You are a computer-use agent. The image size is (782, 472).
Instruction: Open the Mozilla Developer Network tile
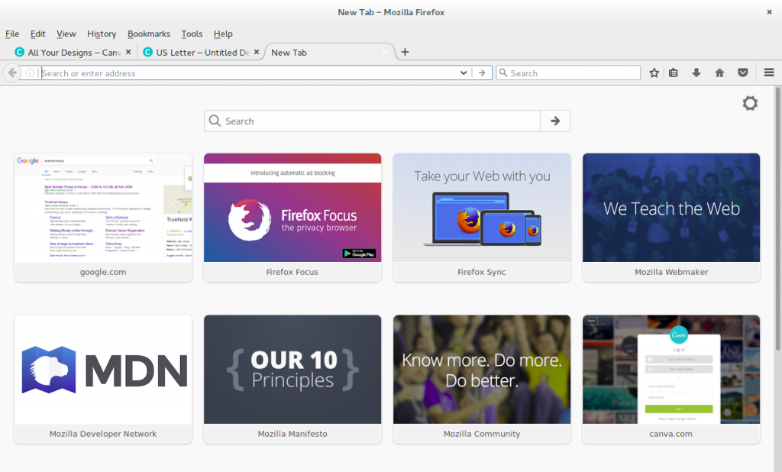[x=102, y=370]
